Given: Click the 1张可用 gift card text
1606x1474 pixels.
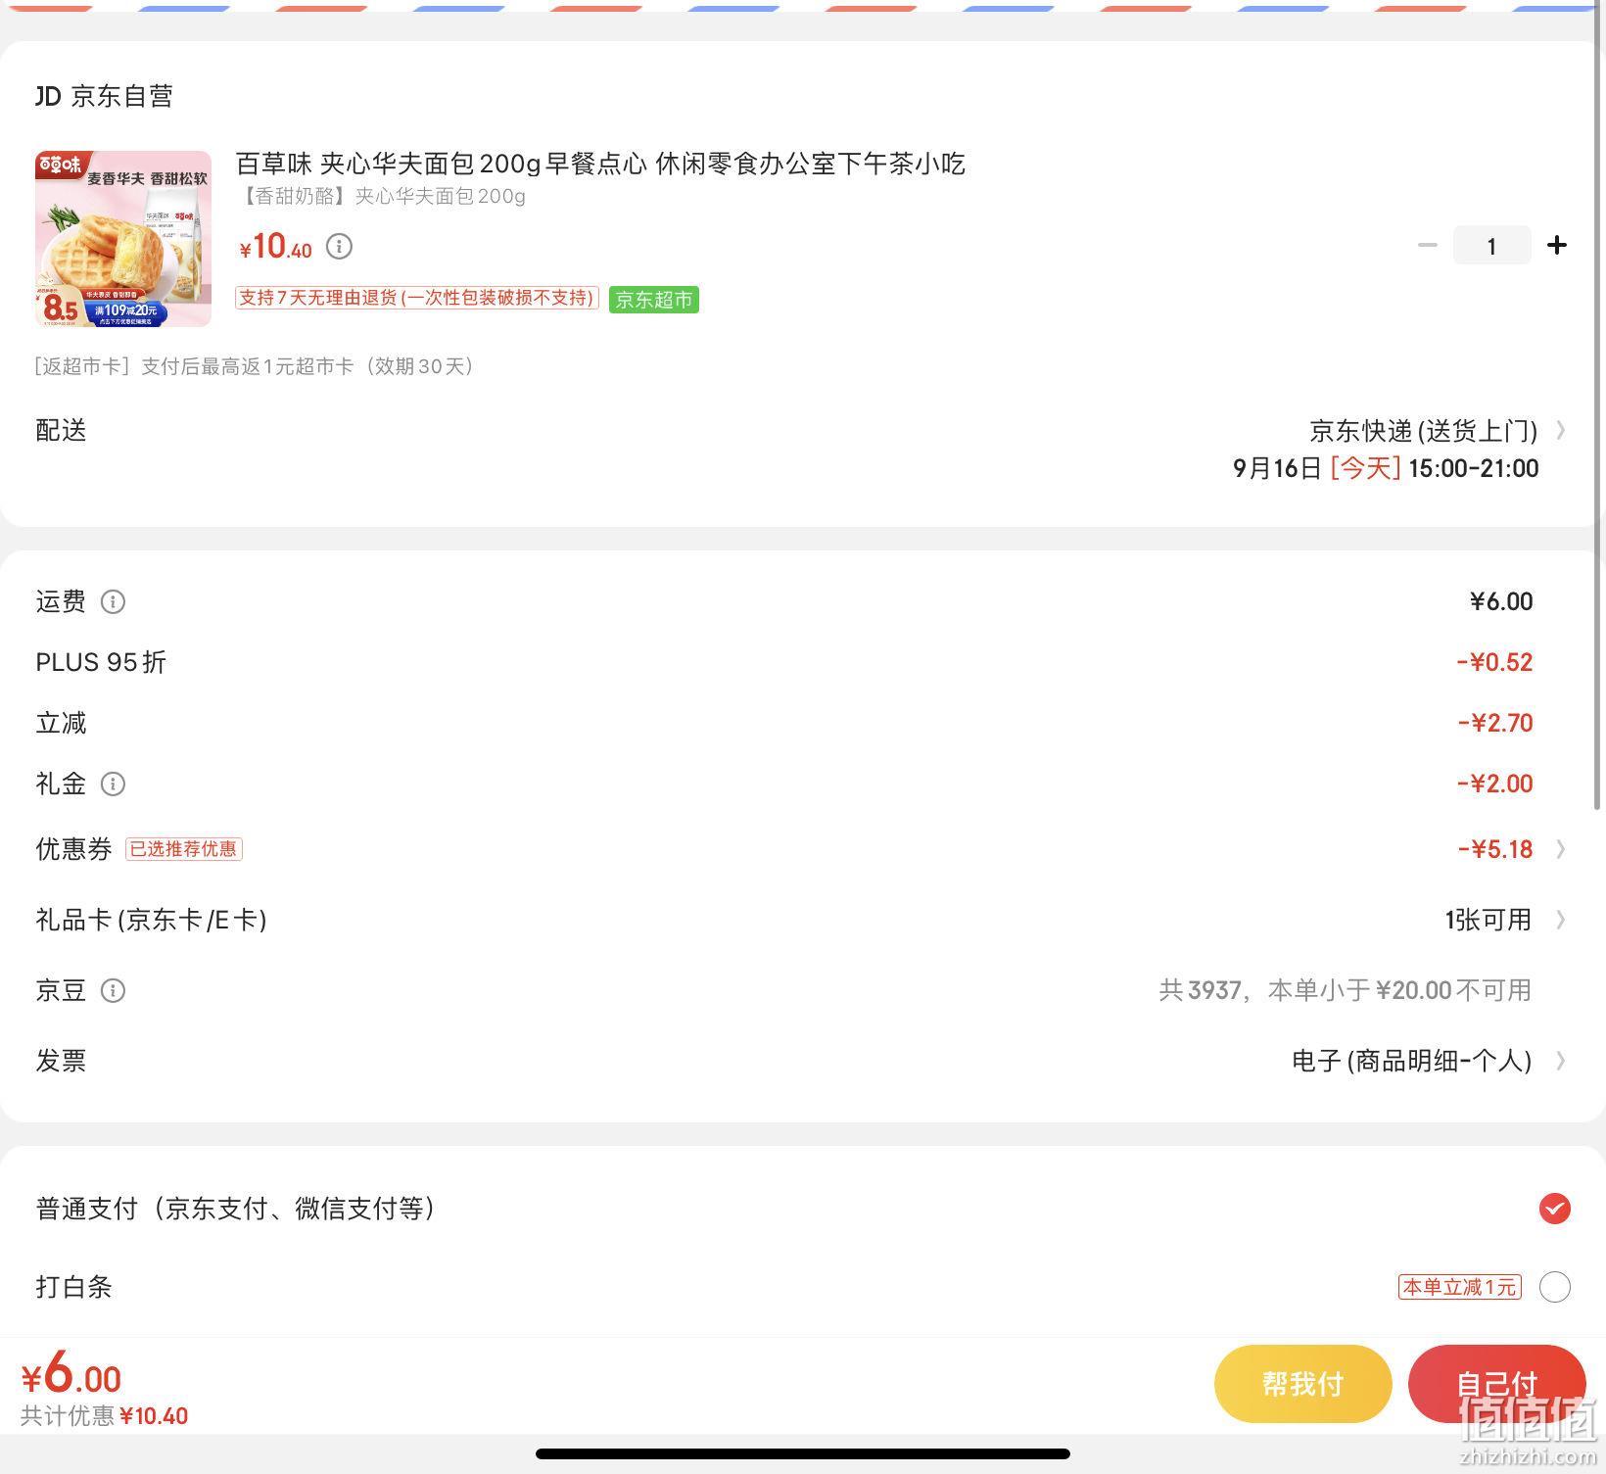Looking at the screenshot, I should pos(1488,920).
